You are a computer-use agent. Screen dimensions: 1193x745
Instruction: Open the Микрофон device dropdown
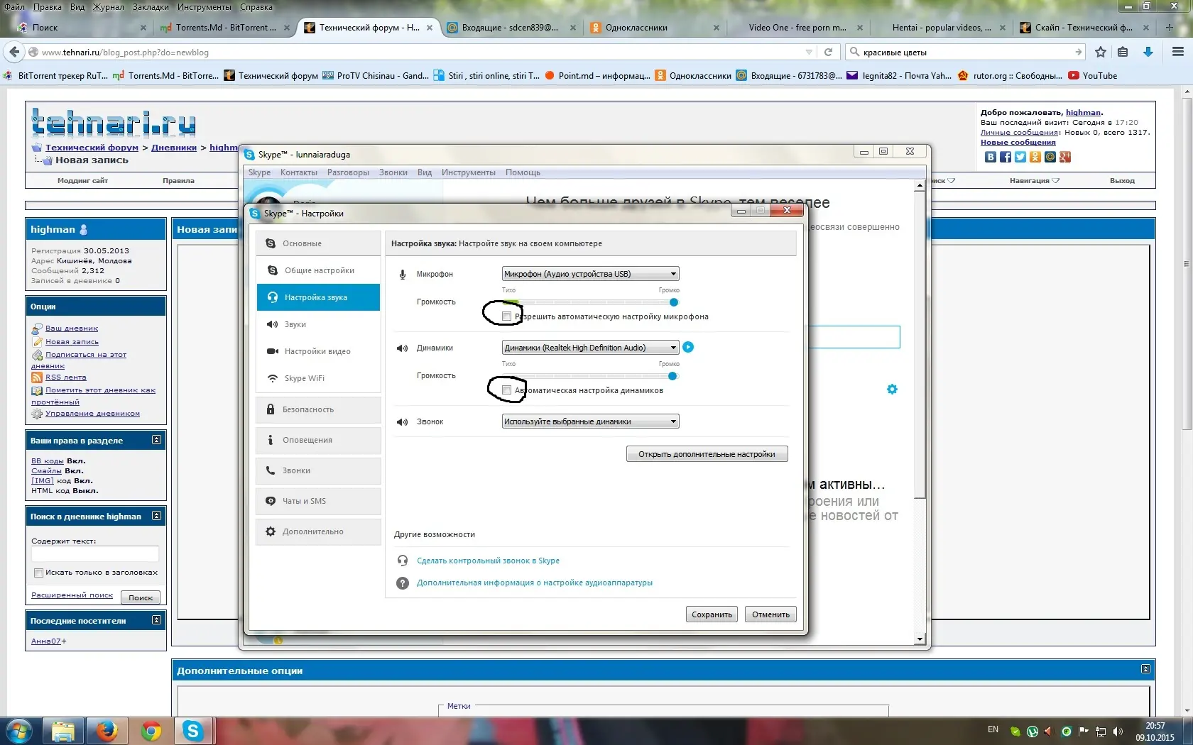pos(590,274)
